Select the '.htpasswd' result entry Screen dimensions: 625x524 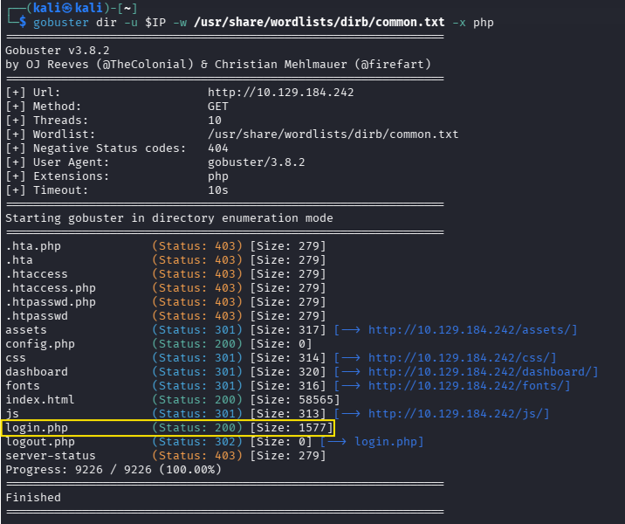(37, 316)
